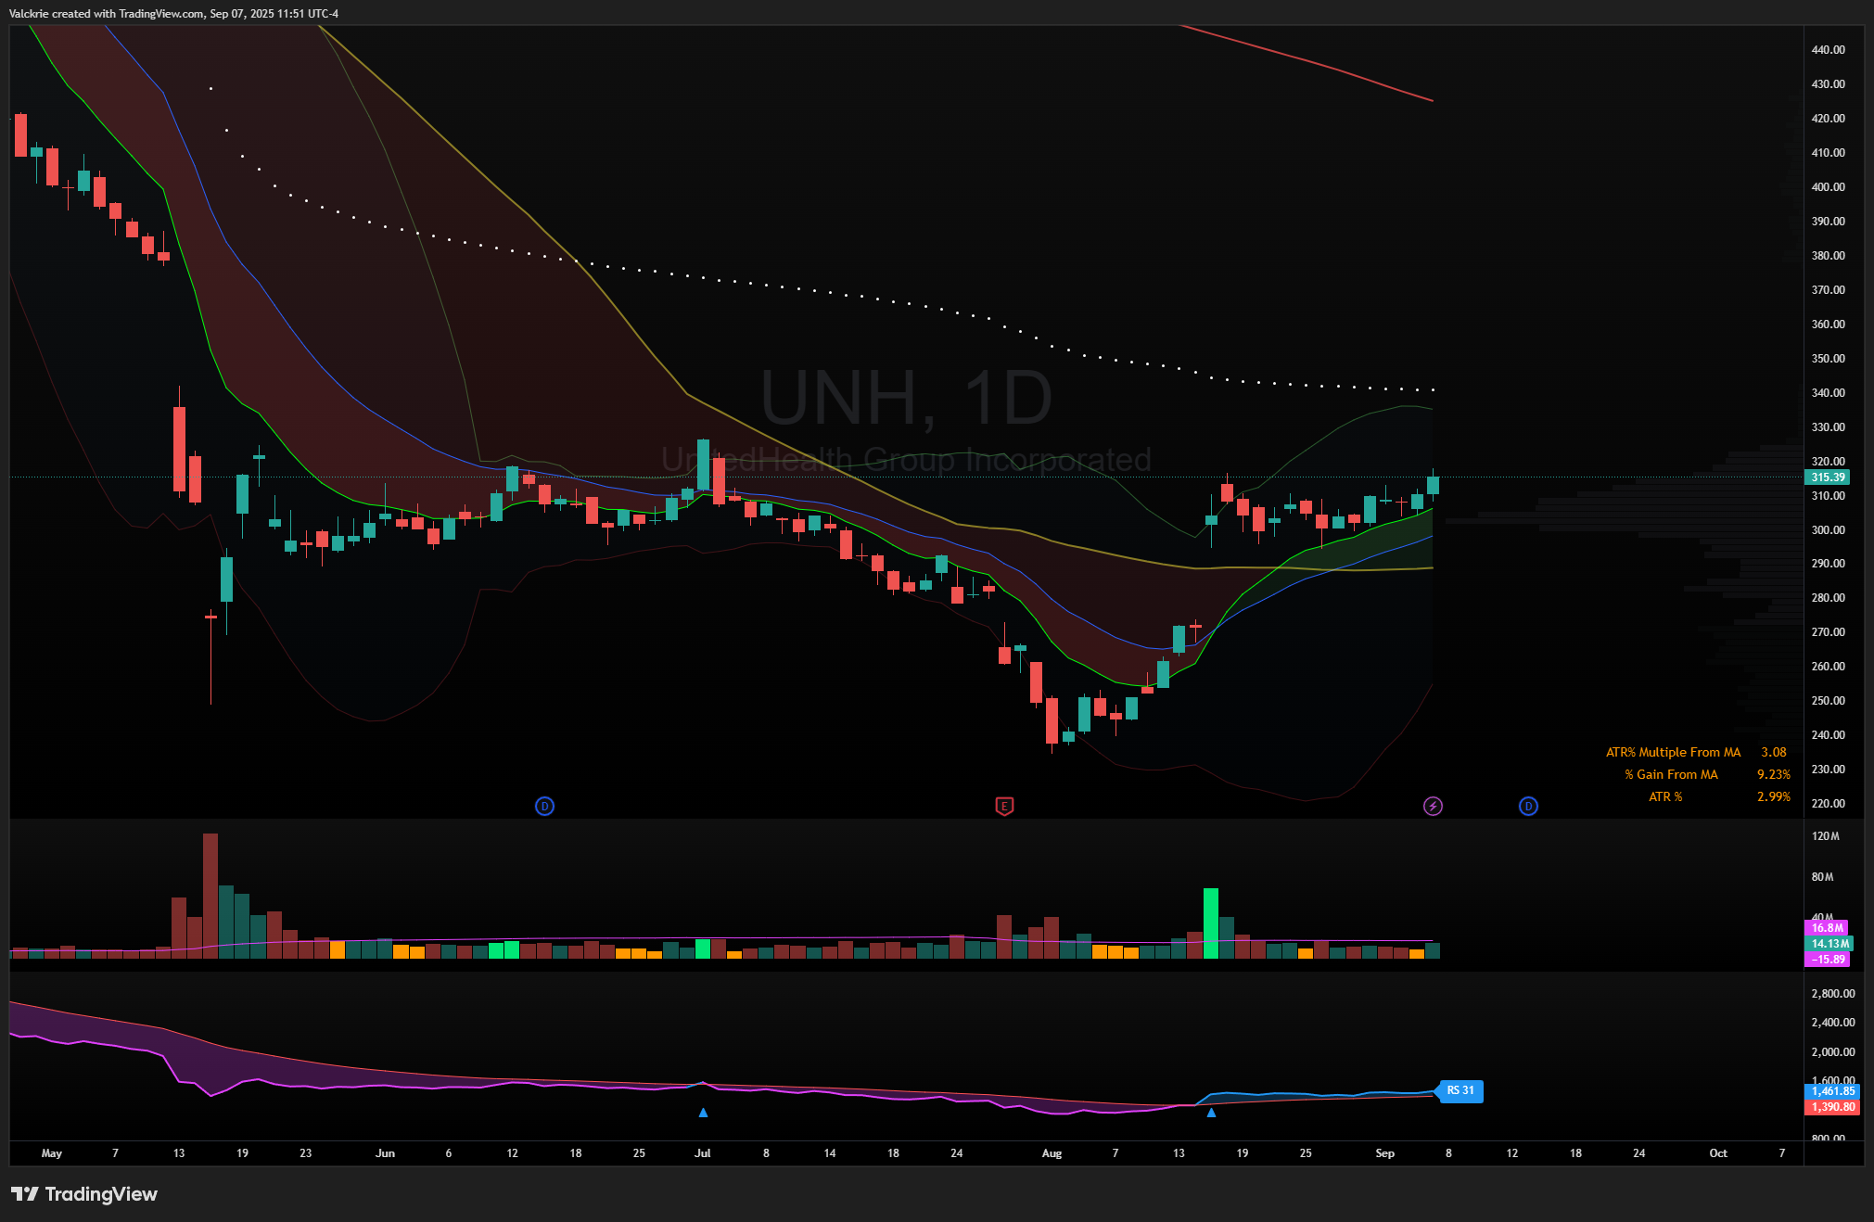The image size is (1874, 1222).
Task: Click the blue RS triangle near July
Action: point(703,1112)
